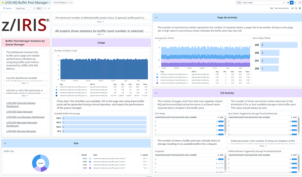Image resolution: width=302 pixels, height=177 pixels.
Task: Click the Suspends table scrollbar
Action: [225, 163]
